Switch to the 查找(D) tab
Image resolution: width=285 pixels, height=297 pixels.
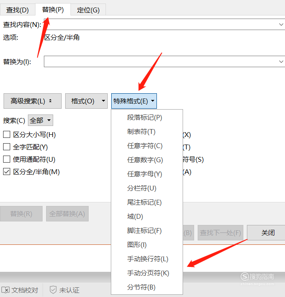point(17,10)
